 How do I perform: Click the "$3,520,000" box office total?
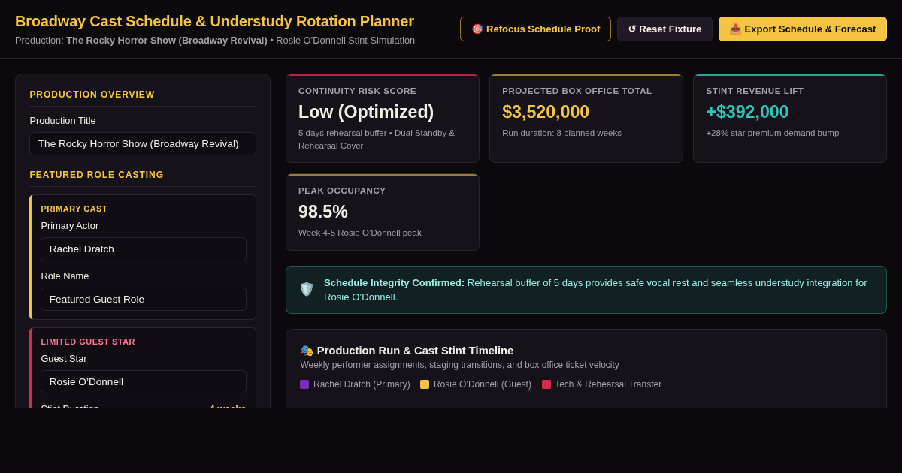point(546,112)
